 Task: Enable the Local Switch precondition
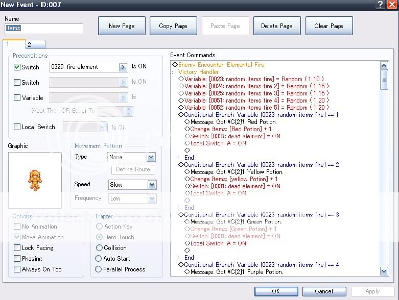(x=17, y=127)
